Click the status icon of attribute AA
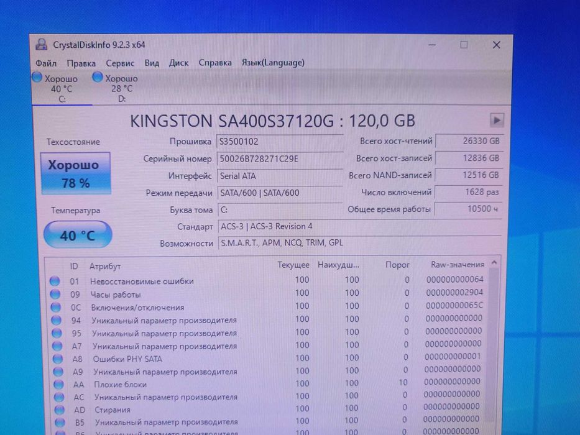Viewport: 580px width, 435px height. coord(58,384)
